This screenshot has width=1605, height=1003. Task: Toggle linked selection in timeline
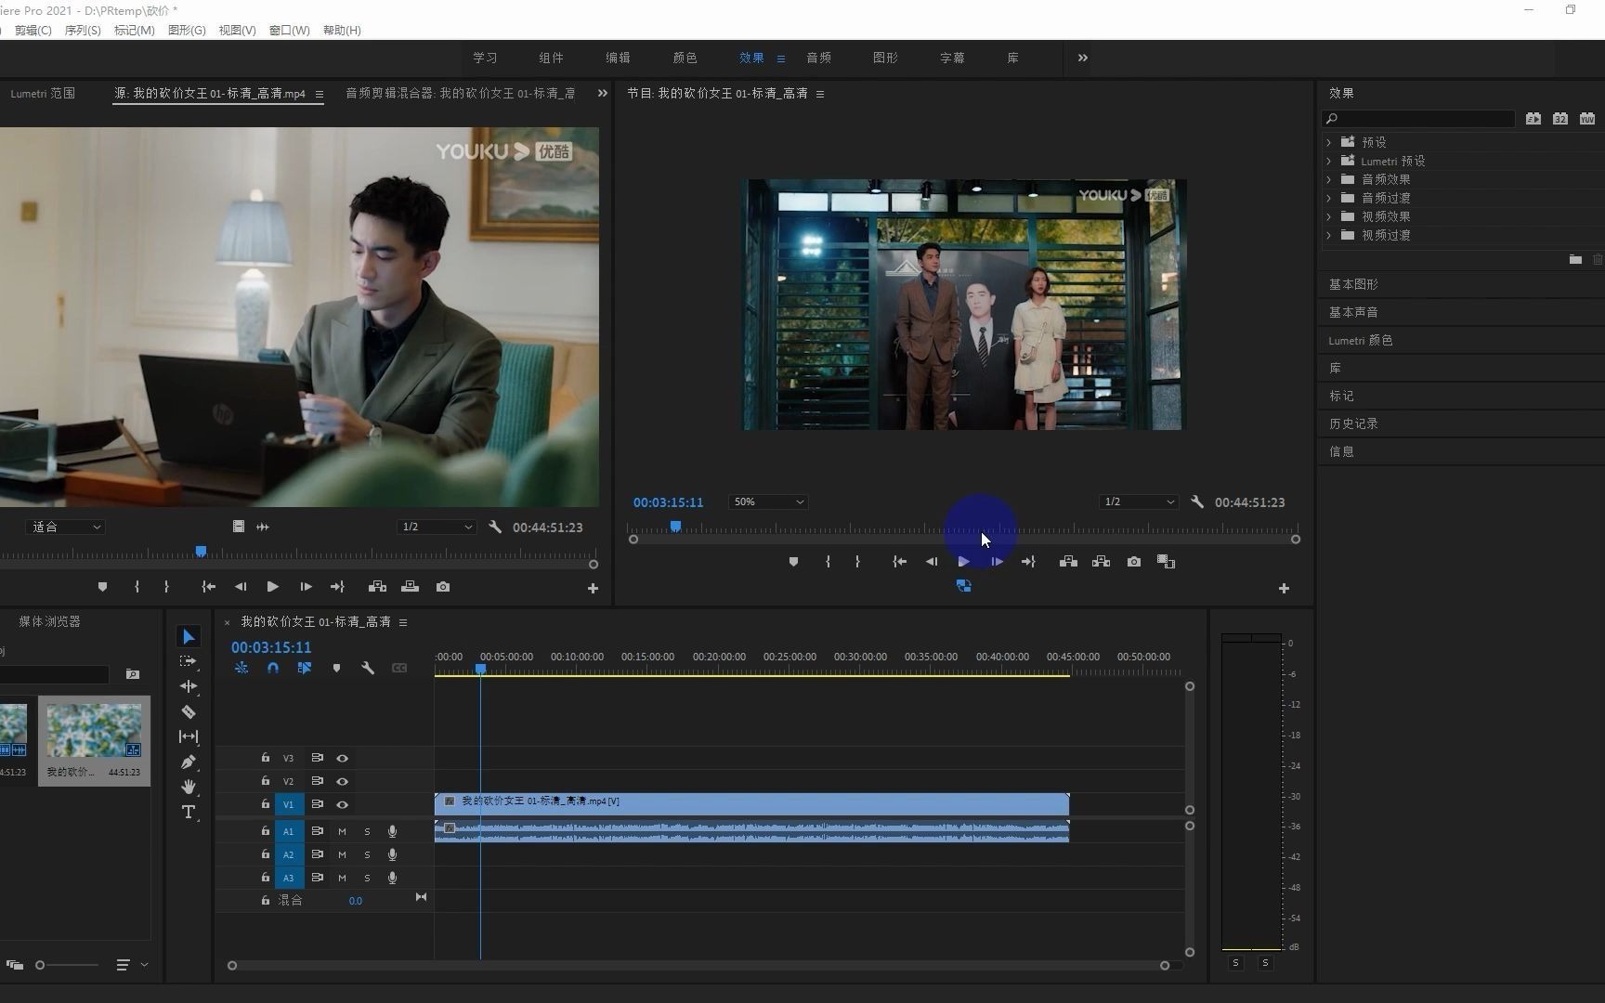(304, 668)
